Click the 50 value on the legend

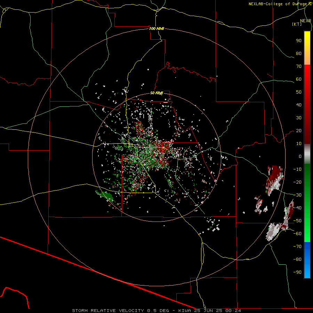click(x=299, y=92)
